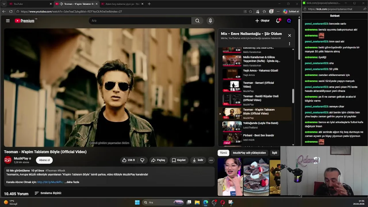Screen dimensions: 368x207
Task: Download the video with İndir
Action: [198, 160]
